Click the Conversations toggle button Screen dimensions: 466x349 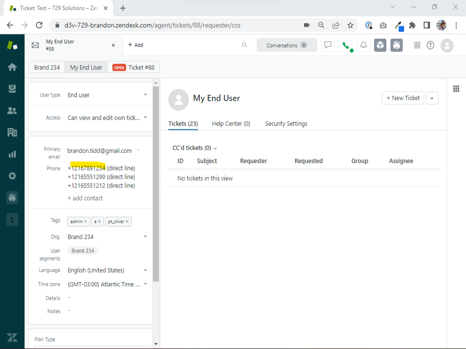click(286, 45)
